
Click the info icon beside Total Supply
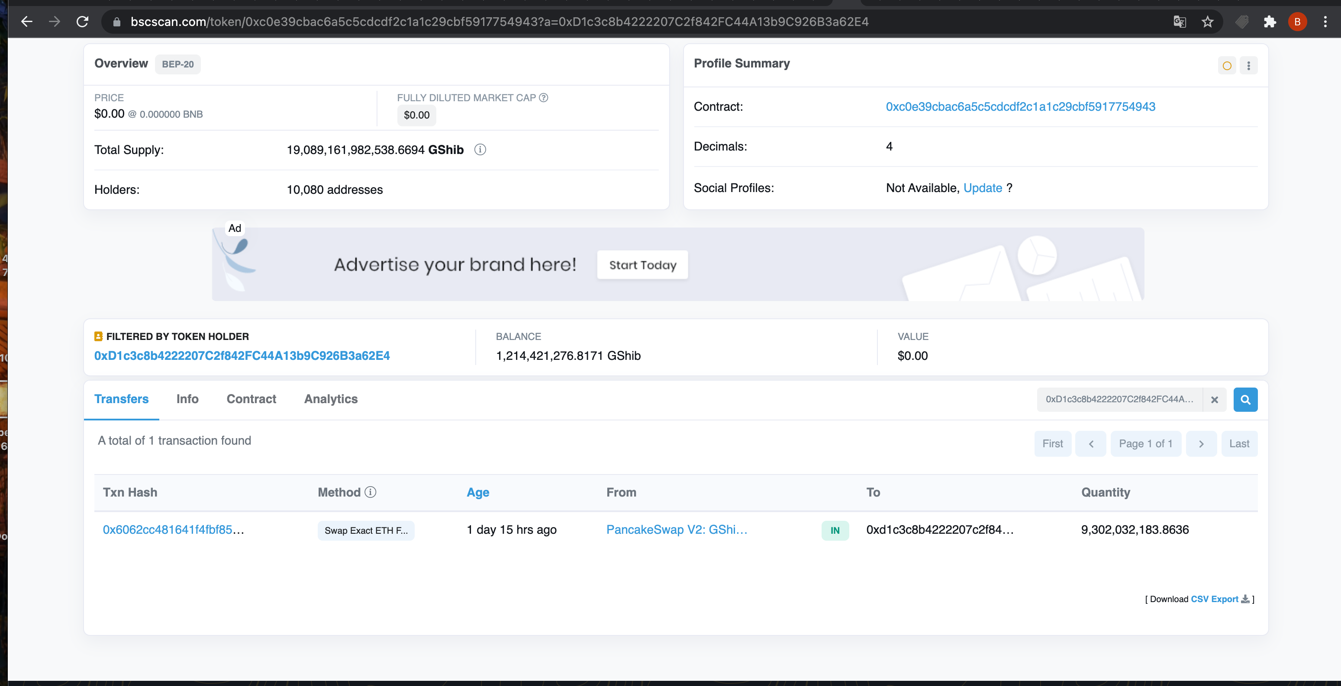click(480, 150)
